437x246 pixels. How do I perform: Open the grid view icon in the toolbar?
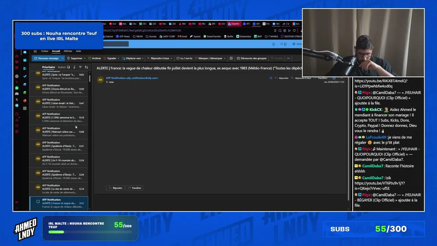pos(231,58)
